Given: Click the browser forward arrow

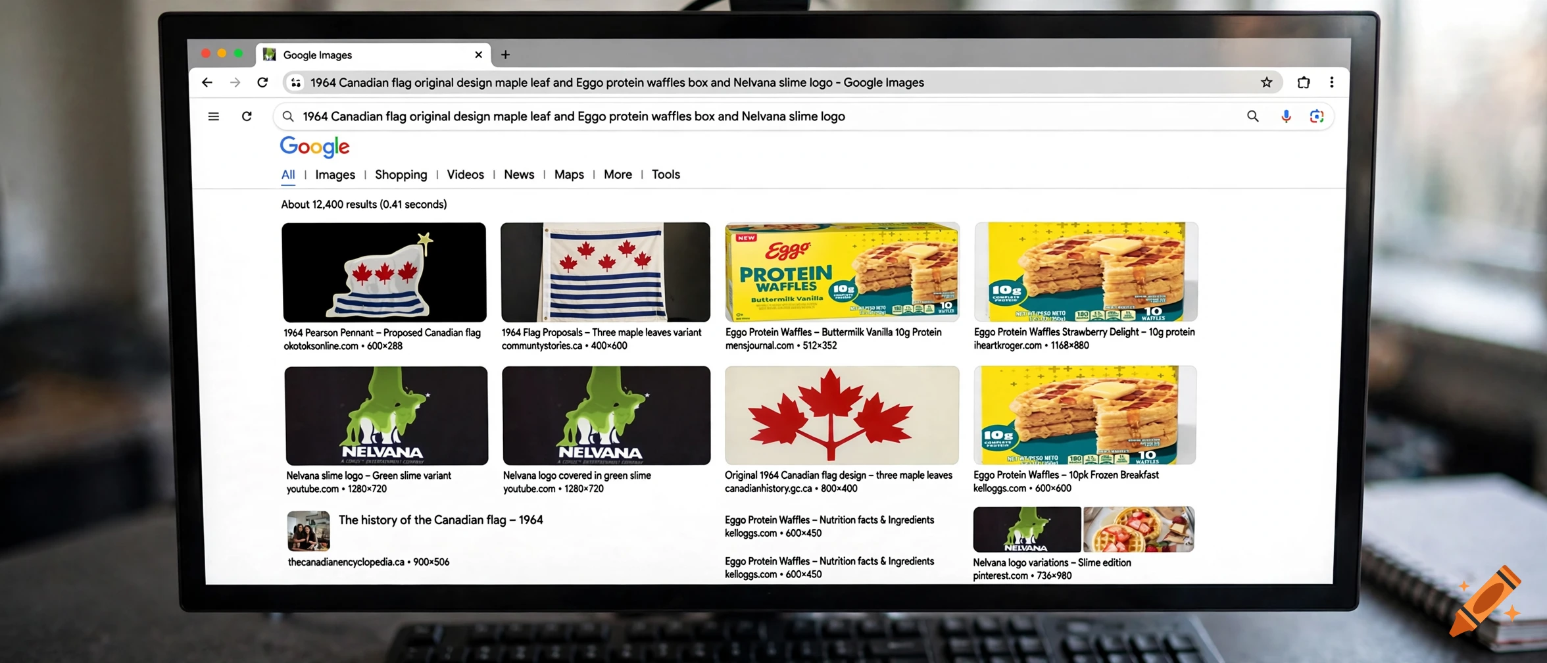Looking at the screenshot, I should [235, 82].
